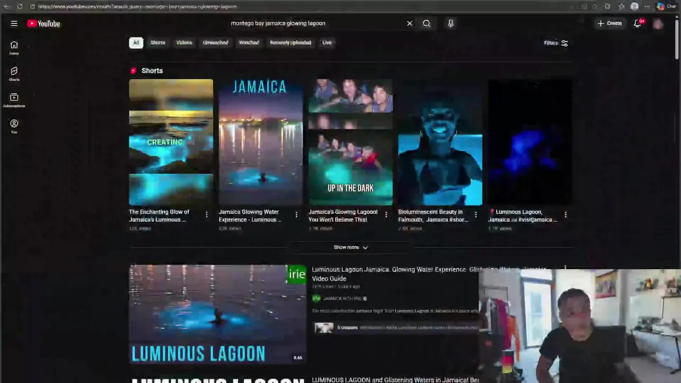
Task: Click the browser back arrow
Action: (6, 6)
